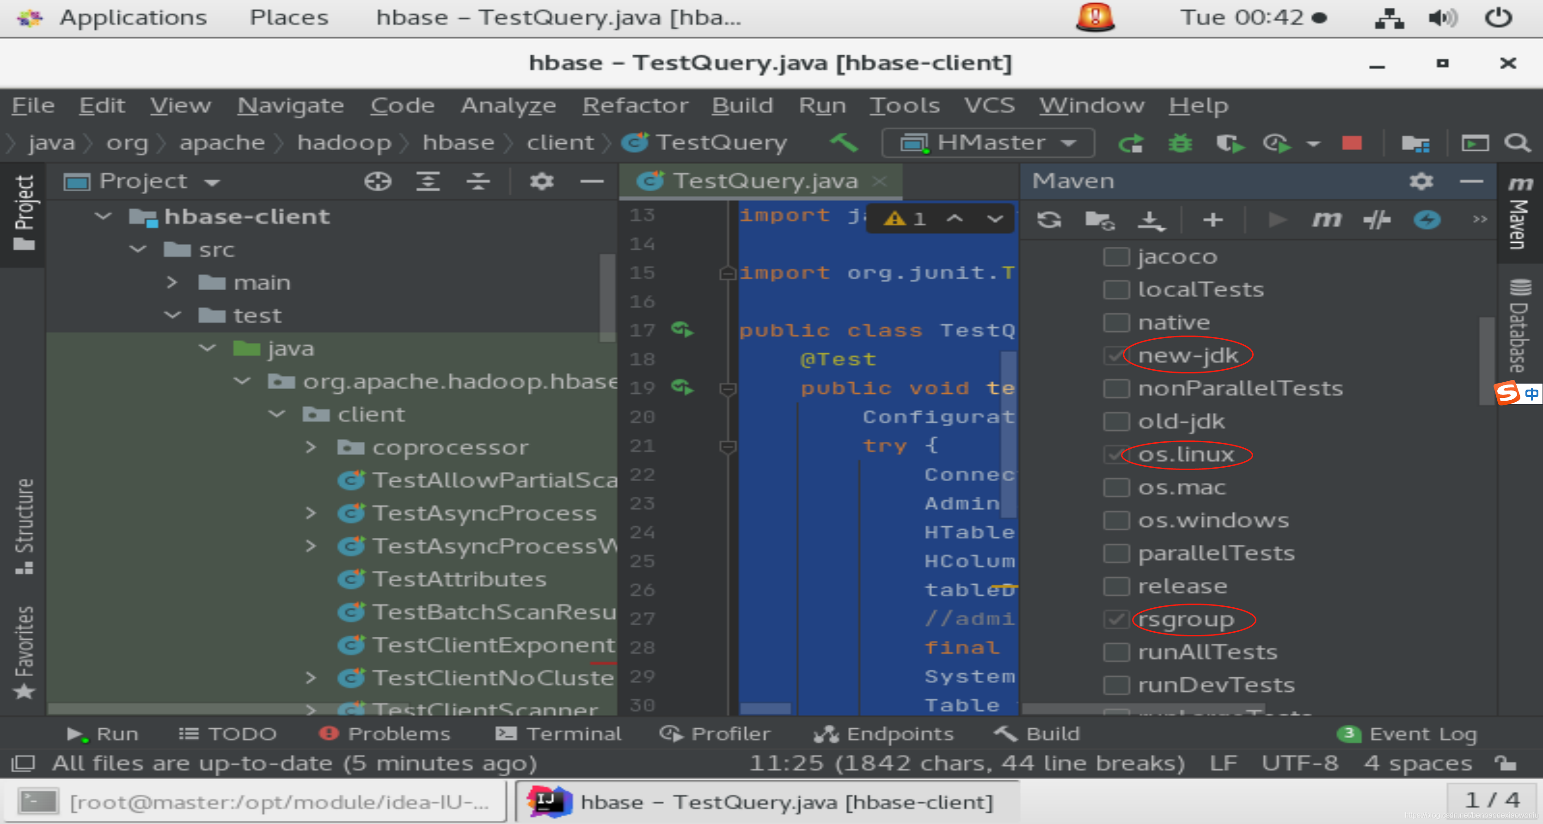The image size is (1543, 824).
Task: Click the red Stop button icon
Action: pos(1352,143)
